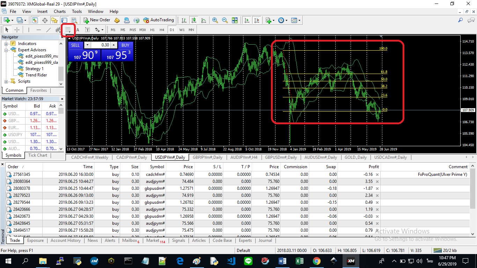Open Favorites tab in Navigator

pos(38,90)
